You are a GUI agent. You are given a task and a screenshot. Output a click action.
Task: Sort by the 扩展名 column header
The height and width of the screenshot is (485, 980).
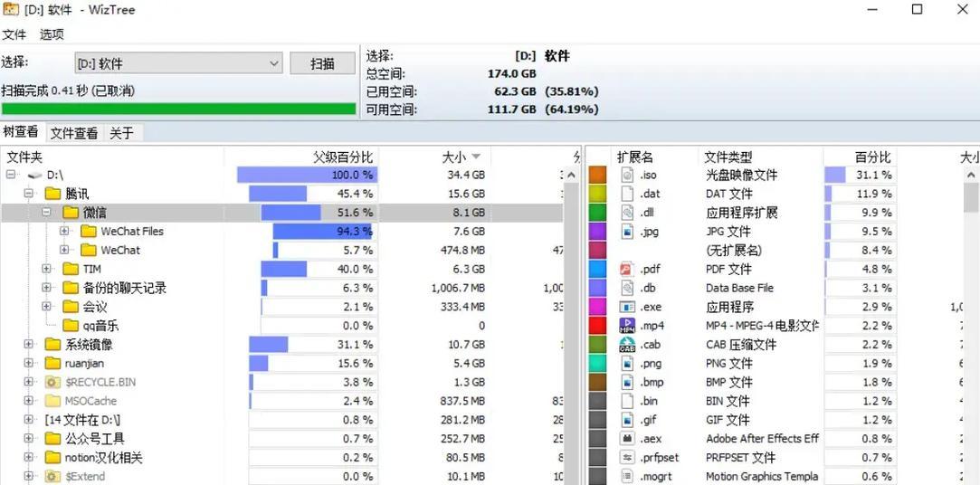654,157
